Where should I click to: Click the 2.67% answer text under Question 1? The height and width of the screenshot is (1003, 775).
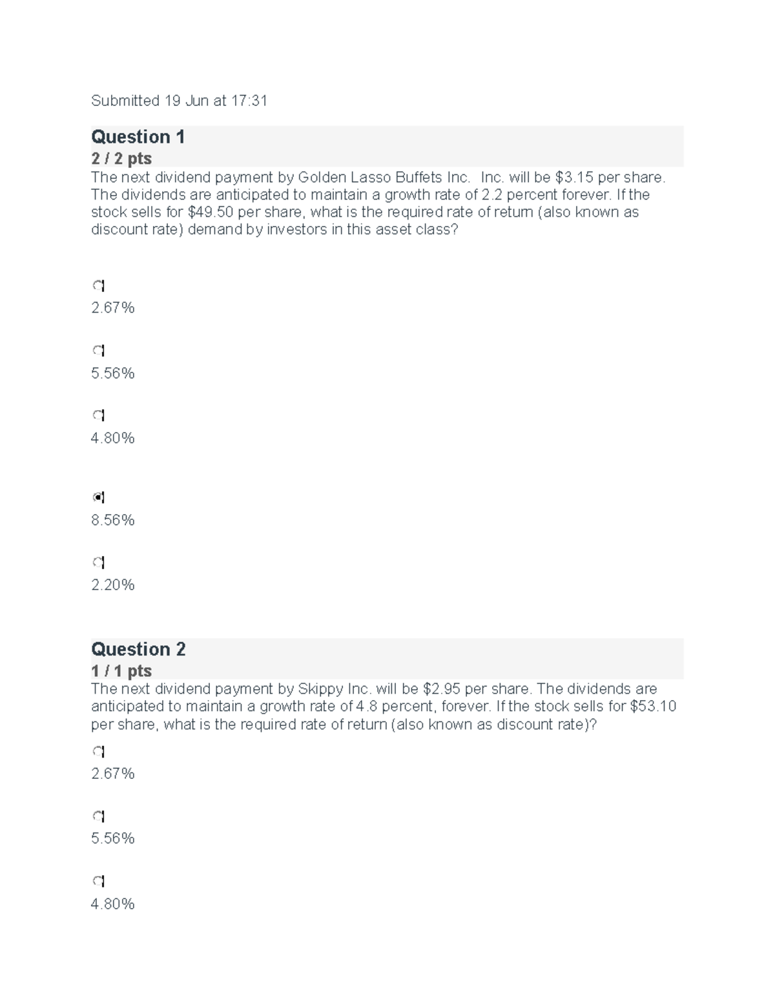click(113, 308)
